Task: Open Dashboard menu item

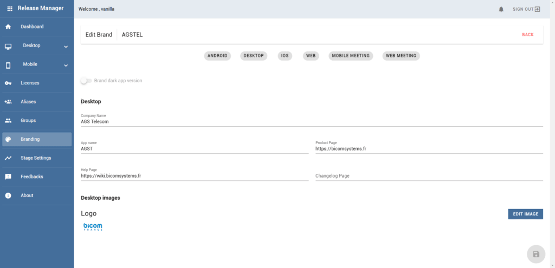Action: pos(37,27)
